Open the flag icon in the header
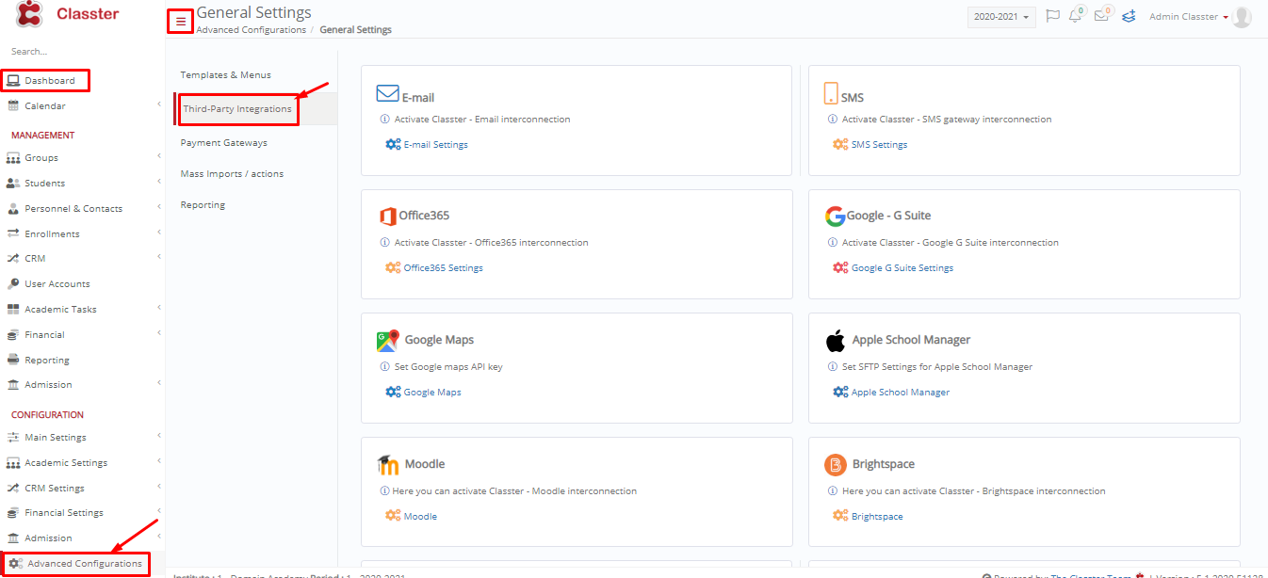 pyautogui.click(x=1052, y=17)
